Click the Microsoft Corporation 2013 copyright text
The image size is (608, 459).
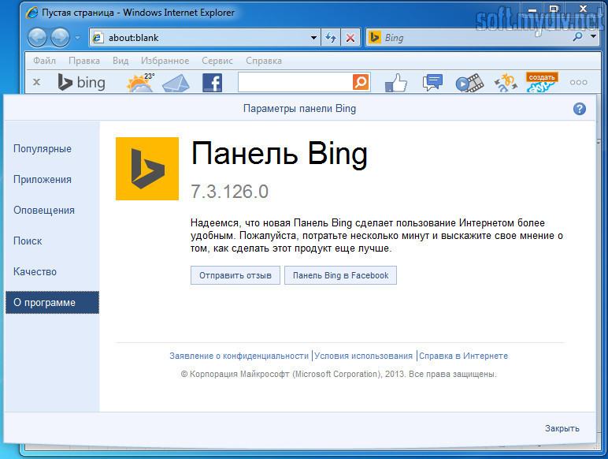(x=339, y=374)
